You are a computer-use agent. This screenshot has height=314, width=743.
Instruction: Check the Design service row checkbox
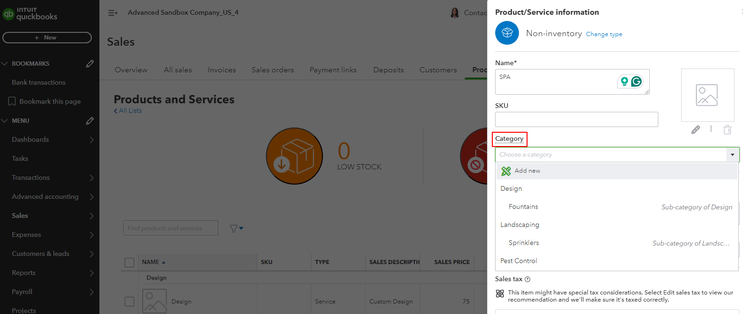click(129, 302)
